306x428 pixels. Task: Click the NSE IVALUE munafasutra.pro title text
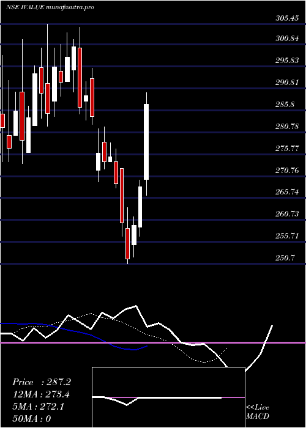point(50,7)
